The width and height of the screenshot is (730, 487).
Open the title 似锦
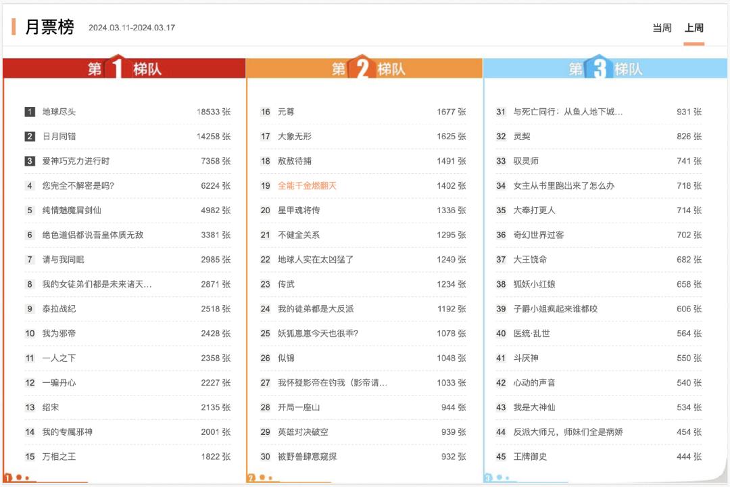point(286,358)
